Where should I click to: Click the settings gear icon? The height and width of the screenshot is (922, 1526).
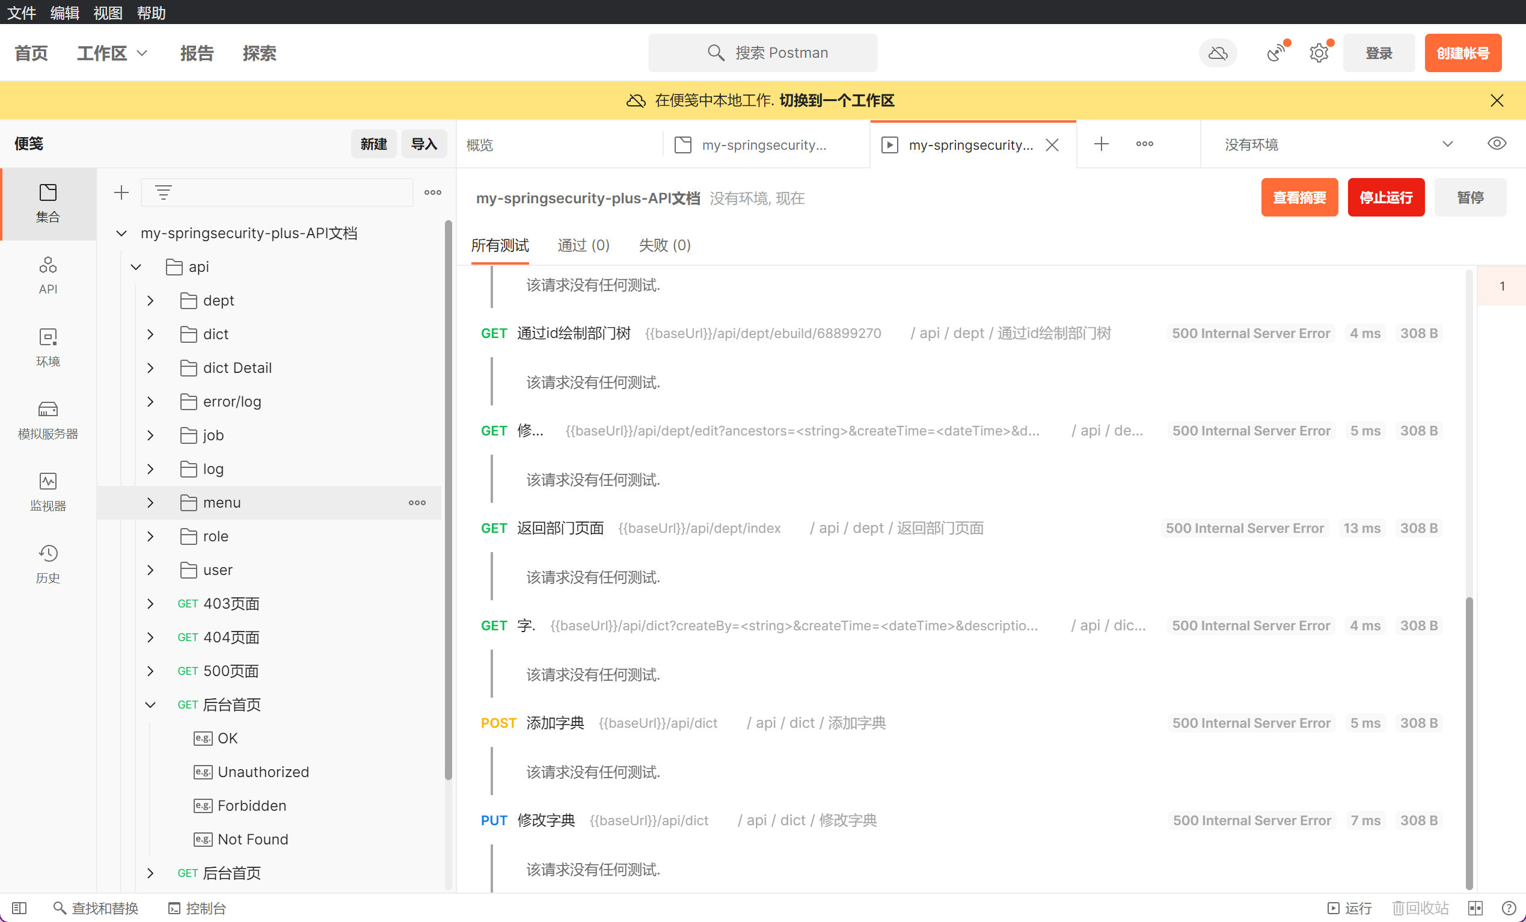click(x=1319, y=54)
